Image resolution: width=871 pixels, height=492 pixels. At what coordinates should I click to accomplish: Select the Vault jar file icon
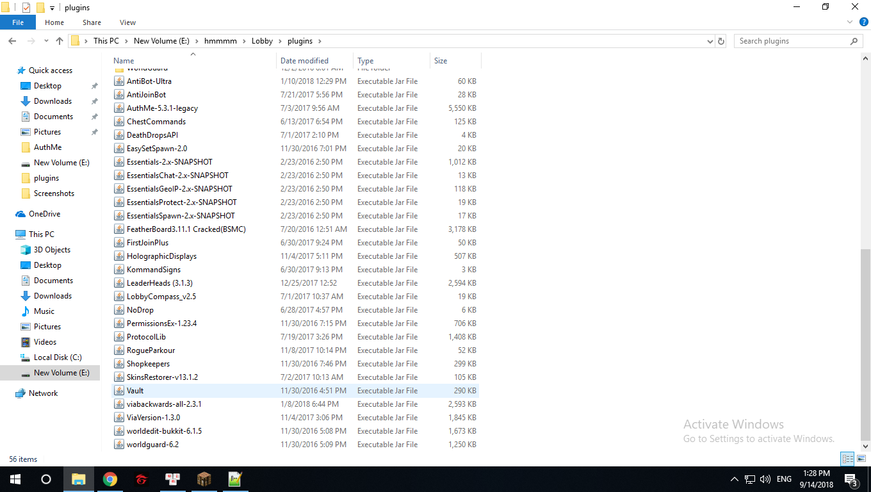[119, 391]
